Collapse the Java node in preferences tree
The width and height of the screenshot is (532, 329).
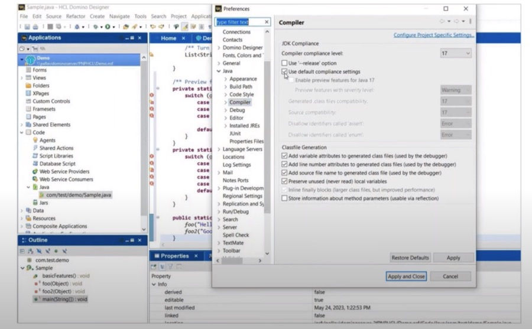[x=219, y=71]
